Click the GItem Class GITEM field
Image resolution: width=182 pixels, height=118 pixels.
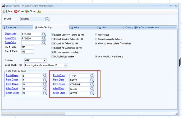click(80, 93)
